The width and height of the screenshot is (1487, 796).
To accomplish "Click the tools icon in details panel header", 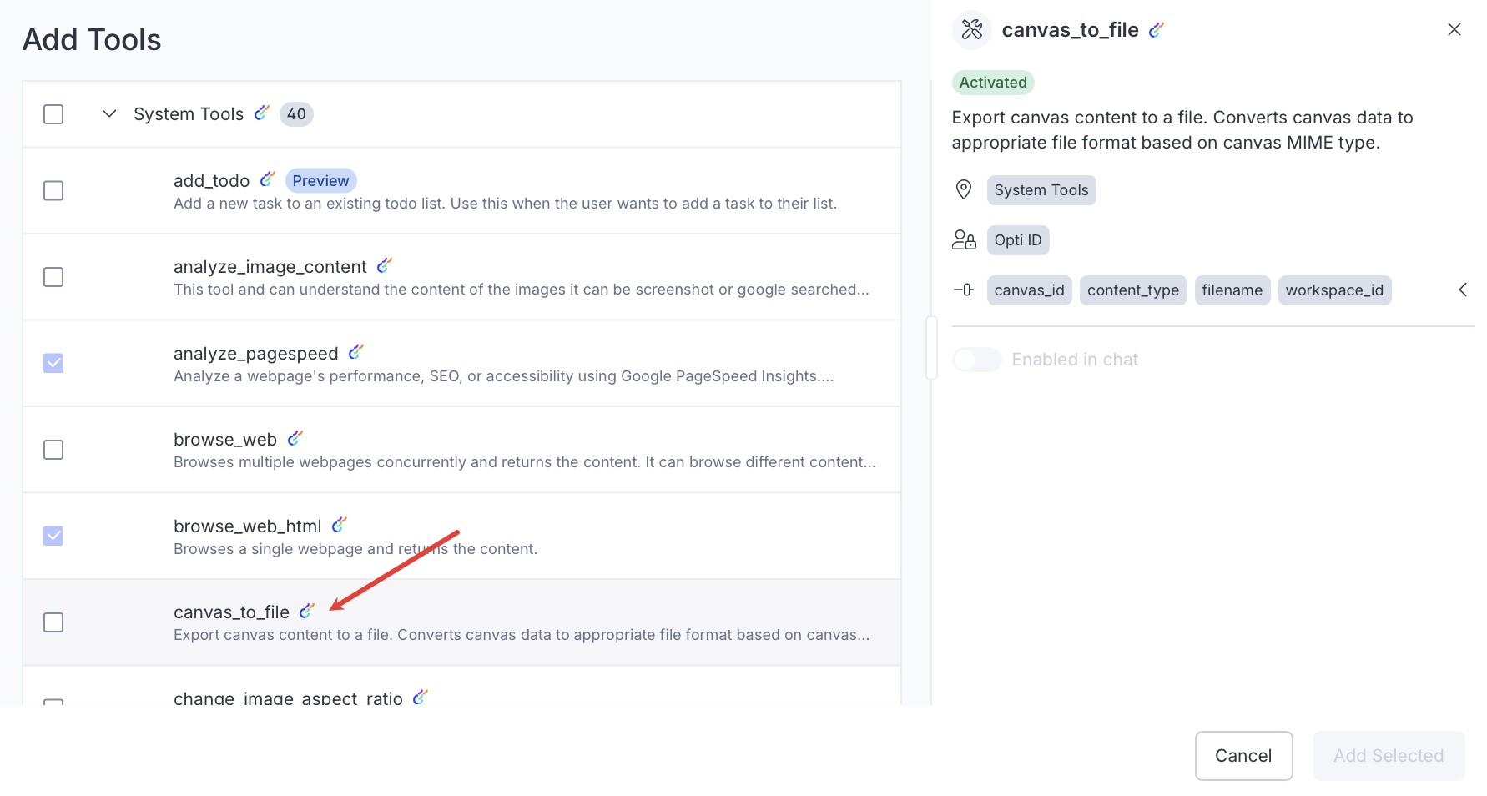I will click(x=971, y=30).
